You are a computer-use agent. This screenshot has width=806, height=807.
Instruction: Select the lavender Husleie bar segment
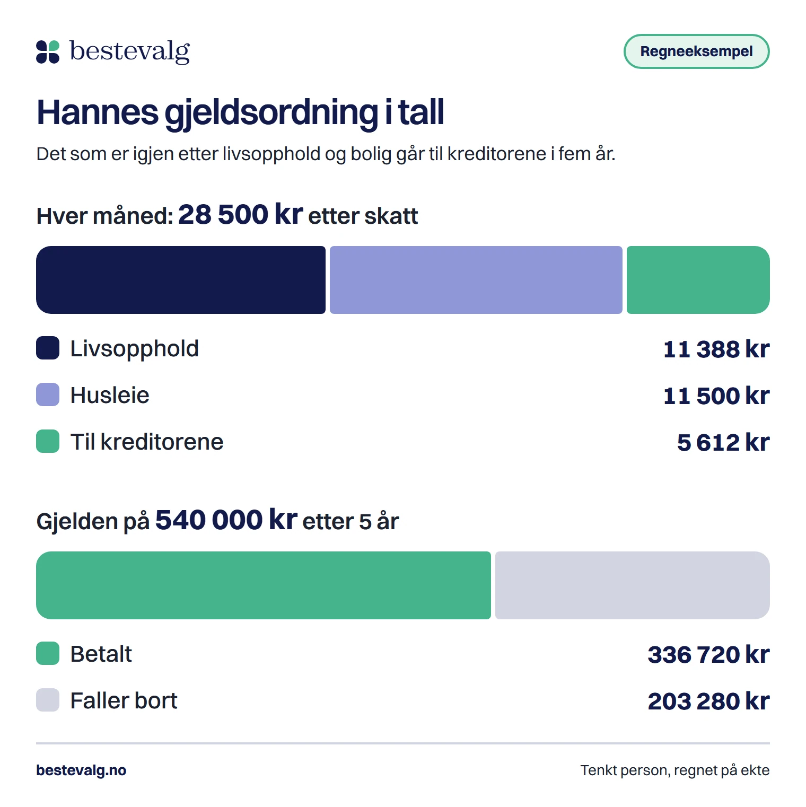(476, 280)
